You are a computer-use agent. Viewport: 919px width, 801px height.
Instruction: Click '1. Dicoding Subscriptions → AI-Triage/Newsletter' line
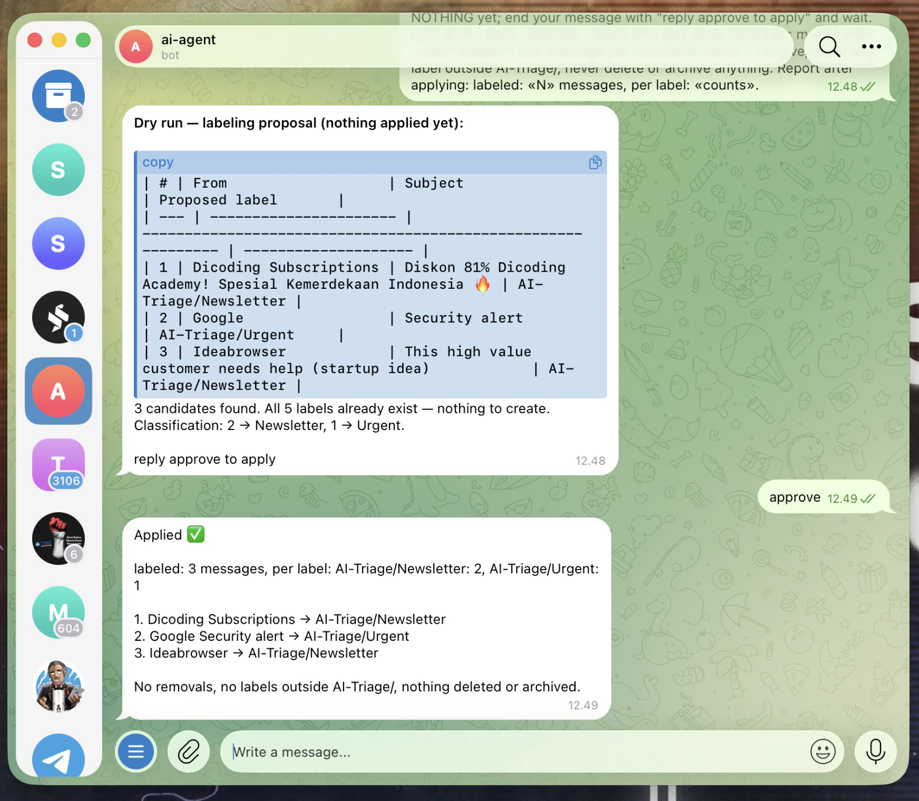coord(289,620)
